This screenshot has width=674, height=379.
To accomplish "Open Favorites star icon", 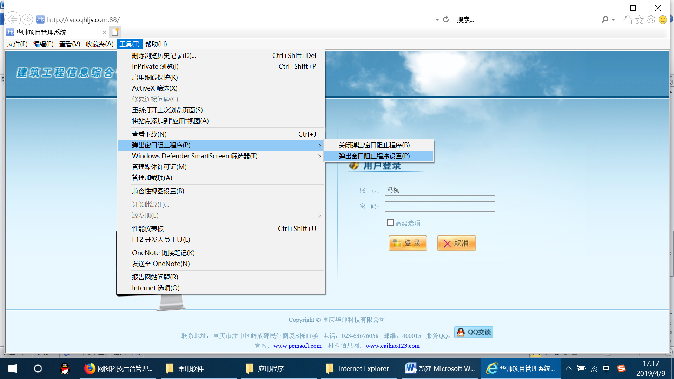I will [640, 20].
